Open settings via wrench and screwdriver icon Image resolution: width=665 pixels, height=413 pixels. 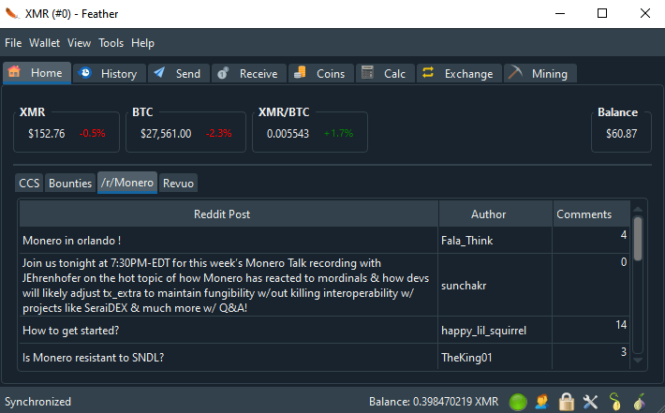click(x=591, y=402)
